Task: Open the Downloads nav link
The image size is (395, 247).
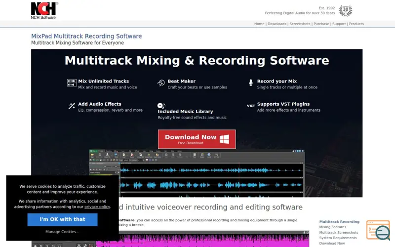Action: coord(277,24)
